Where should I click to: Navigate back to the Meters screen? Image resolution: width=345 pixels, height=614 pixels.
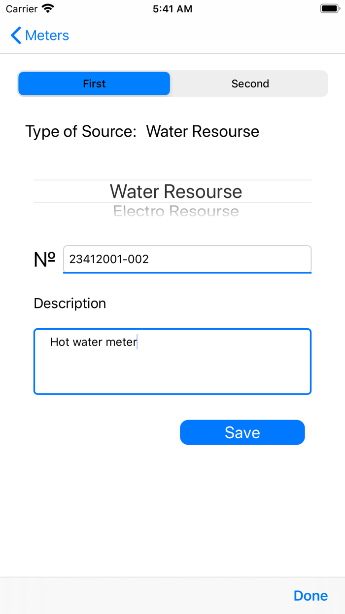click(x=47, y=35)
